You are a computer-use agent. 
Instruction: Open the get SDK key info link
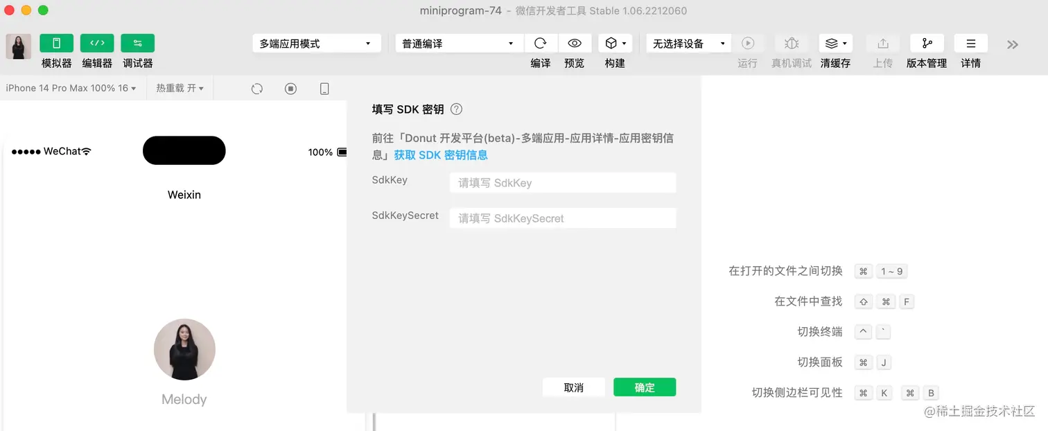coord(441,155)
